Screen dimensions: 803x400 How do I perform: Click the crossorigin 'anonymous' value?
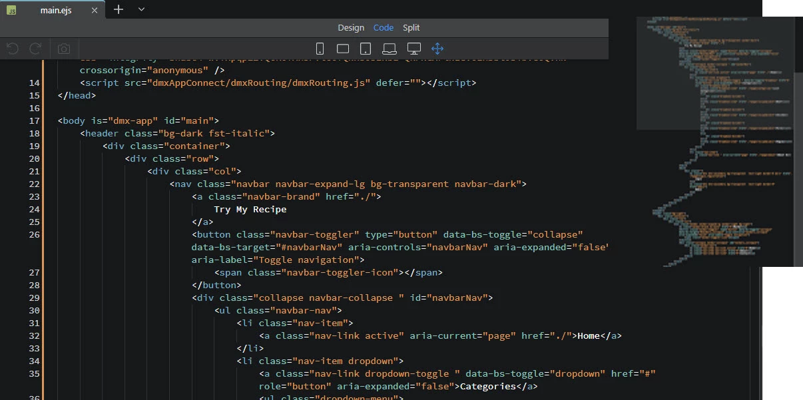click(177, 70)
